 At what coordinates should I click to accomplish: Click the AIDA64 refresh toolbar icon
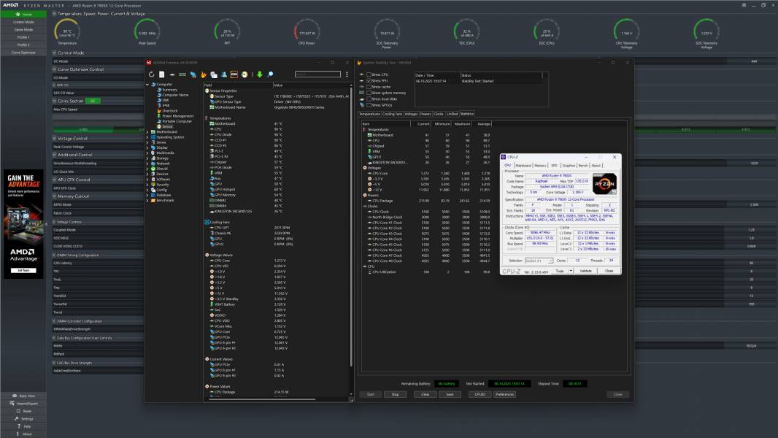point(152,74)
